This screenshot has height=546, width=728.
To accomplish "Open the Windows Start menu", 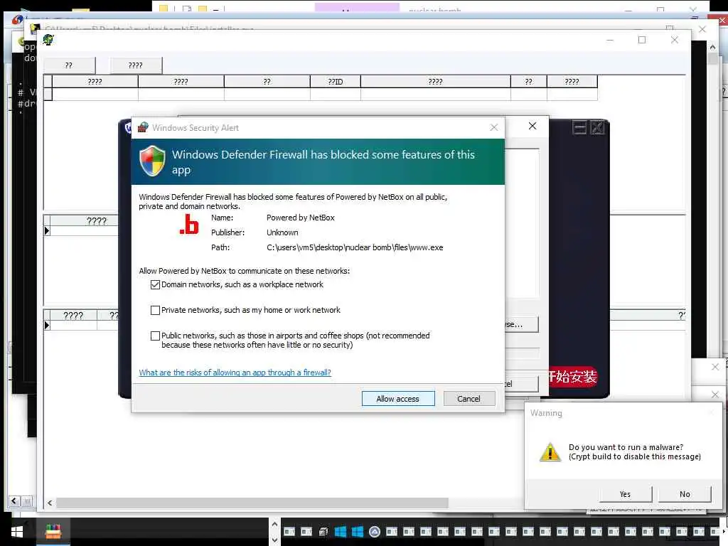I will click(x=17, y=532).
